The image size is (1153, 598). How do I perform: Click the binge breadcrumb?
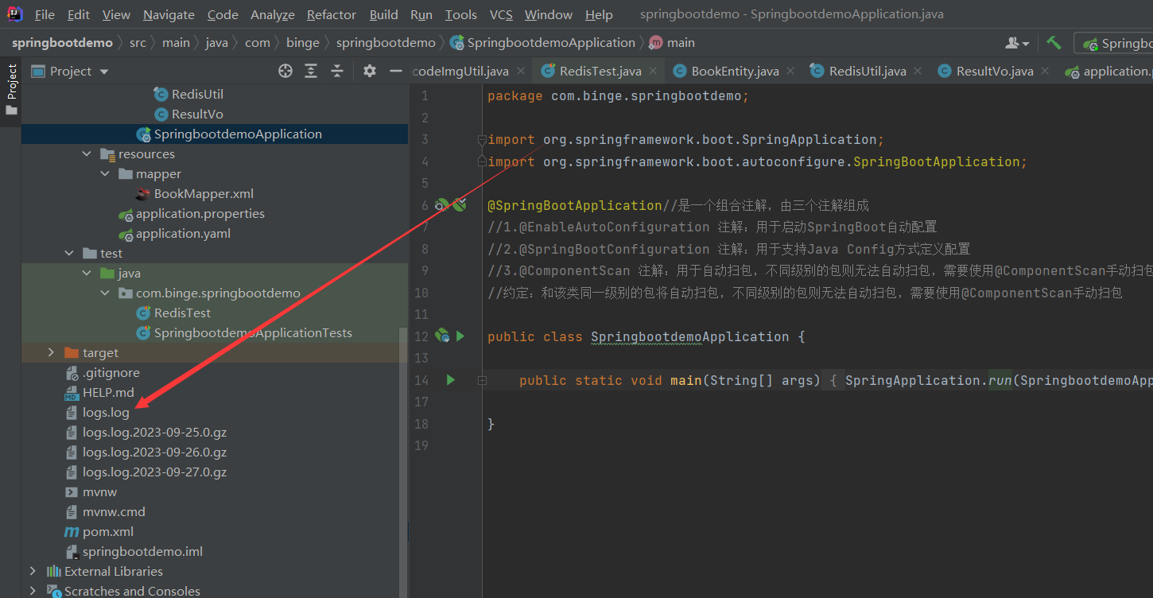tap(302, 43)
